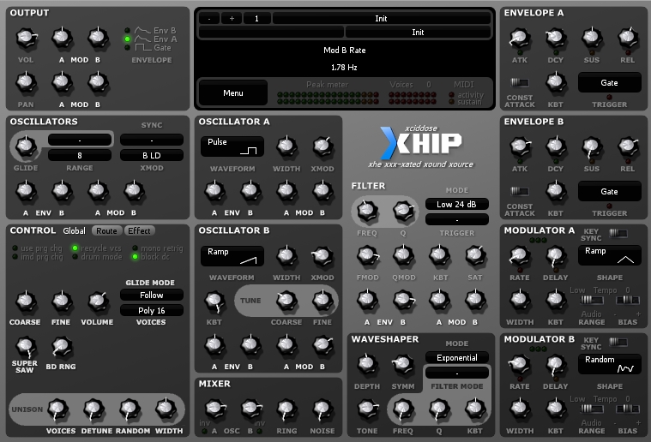Click Envelope A SUS knob
This screenshot has height=442, width=651.
[592, 39]
